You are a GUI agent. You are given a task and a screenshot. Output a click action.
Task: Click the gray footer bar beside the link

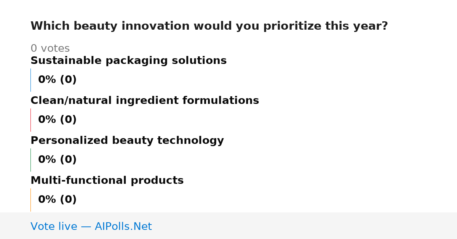pos(305,226)
